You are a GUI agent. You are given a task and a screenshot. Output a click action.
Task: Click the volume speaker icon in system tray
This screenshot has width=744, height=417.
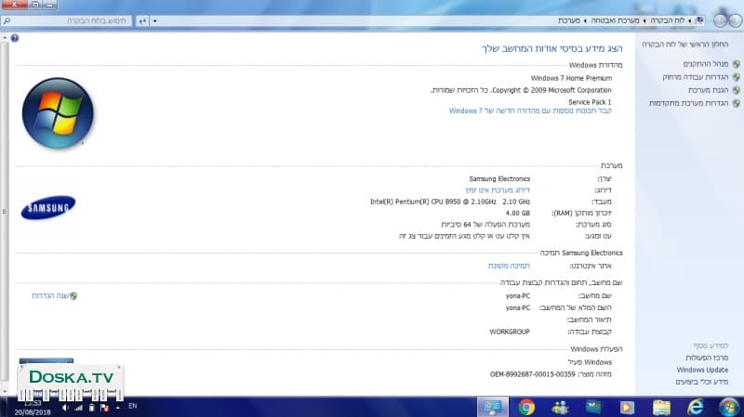pyautogui.click(x=65, y=407)
